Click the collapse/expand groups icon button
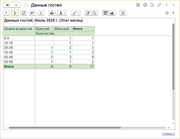 pyautogui.click(x=24, y=13)
